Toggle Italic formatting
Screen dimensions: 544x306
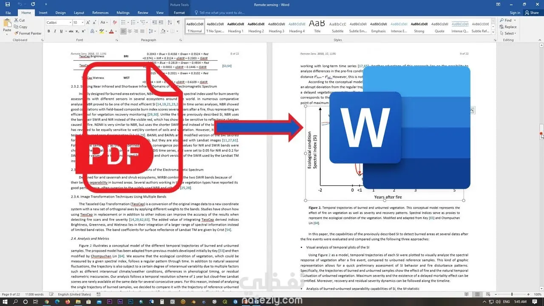pyautogui.click(x=55, y=31)
